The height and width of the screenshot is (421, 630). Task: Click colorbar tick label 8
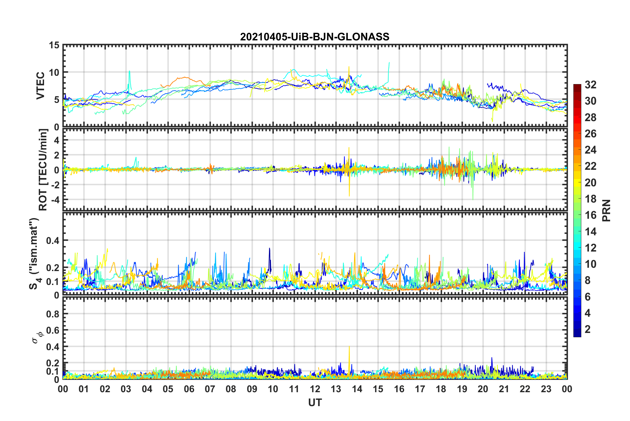tap(588, 280)
